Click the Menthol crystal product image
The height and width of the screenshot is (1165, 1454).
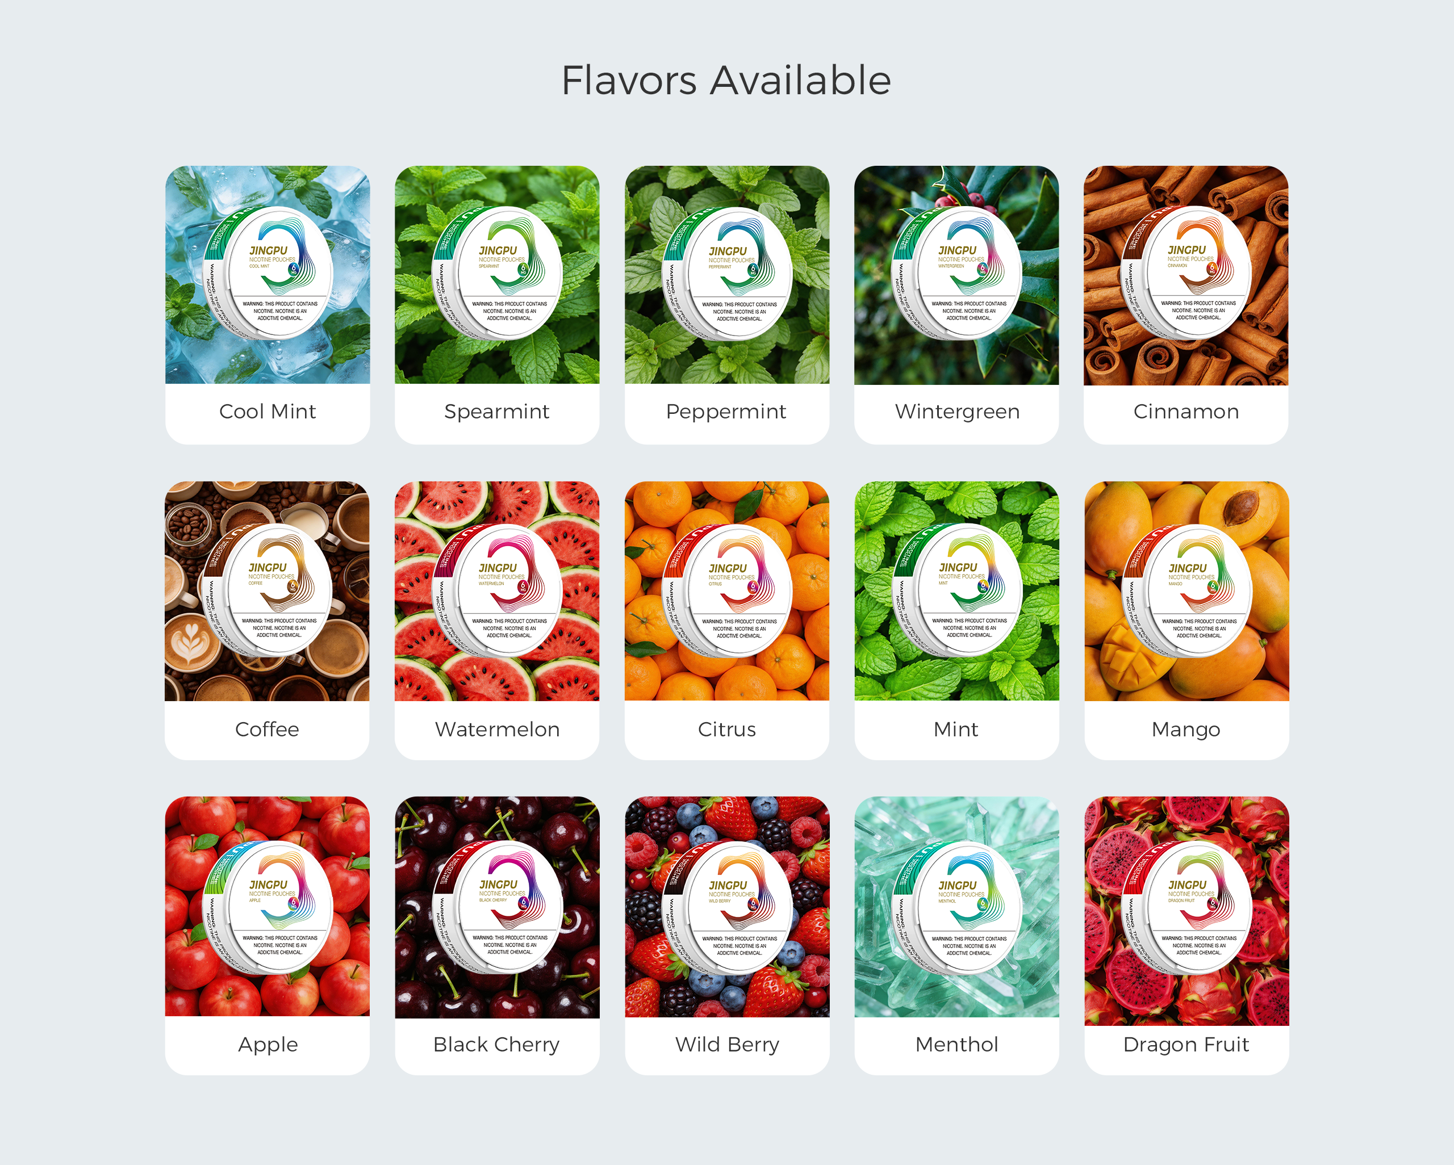[x=956, y=907]
